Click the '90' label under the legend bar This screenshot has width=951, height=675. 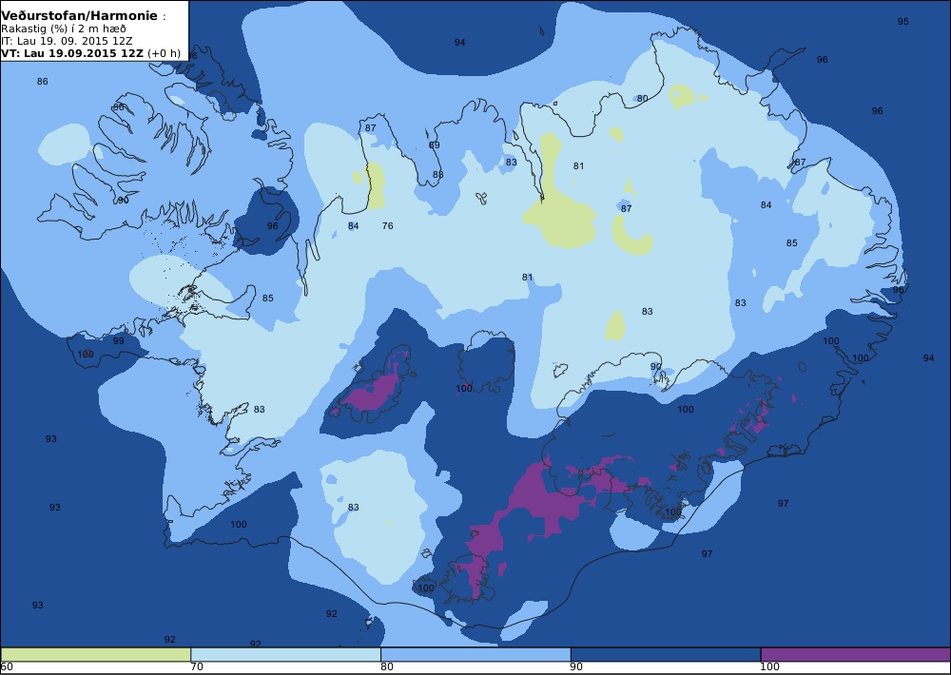tap(577, 667)
